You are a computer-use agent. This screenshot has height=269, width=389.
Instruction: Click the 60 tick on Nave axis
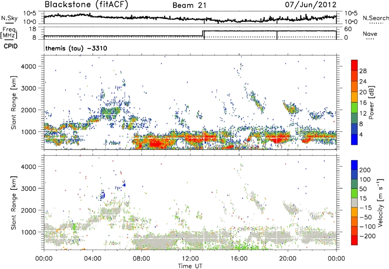(x=348, y=29)
